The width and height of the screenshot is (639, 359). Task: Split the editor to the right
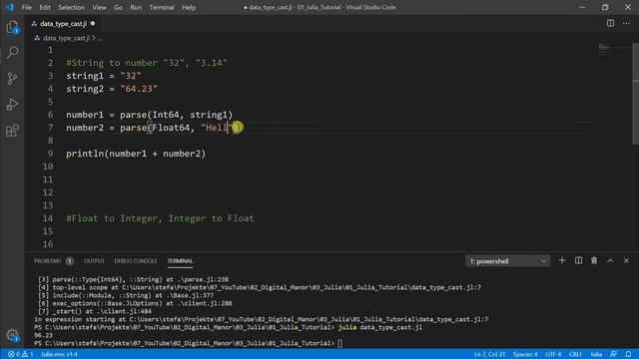(x=610, y=23)
